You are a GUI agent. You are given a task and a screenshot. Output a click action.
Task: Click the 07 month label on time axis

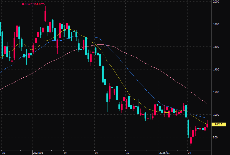pyautogui.click(x=96, y=153)
